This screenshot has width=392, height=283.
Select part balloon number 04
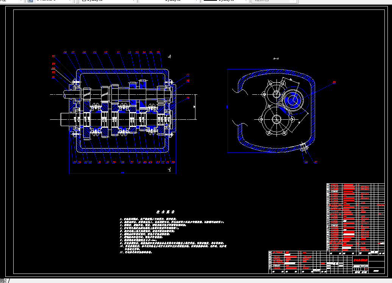(x=53, y=64)
